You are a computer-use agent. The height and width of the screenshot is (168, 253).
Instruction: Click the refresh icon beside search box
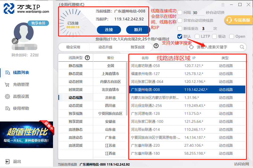pyautogui.click(x=191, y=47)
